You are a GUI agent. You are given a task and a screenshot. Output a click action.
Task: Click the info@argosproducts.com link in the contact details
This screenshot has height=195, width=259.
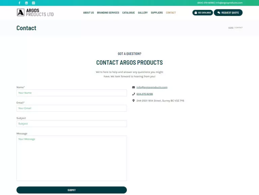[x=152, y=87]
